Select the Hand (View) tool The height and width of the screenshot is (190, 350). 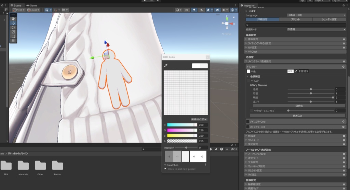click(13, 19)
